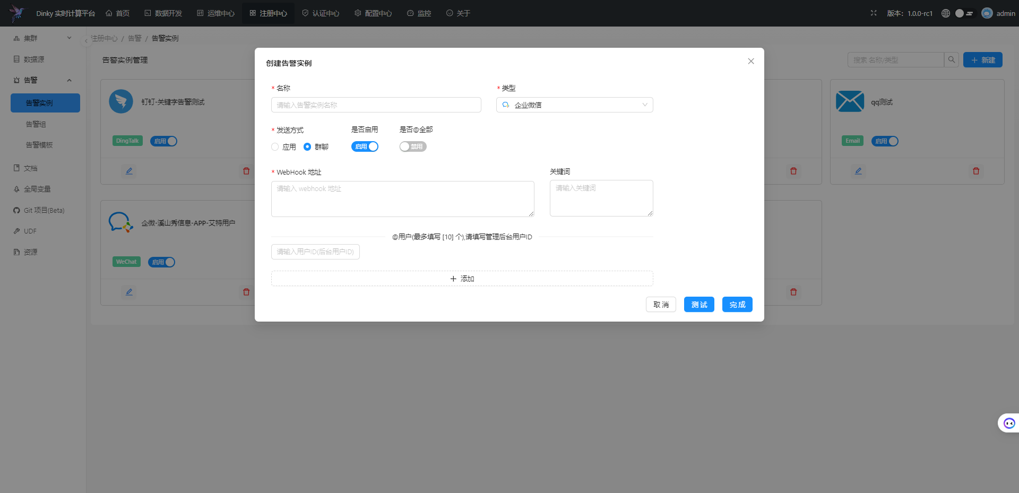Edit the 企微-溪山秀信息 instance
The image size is (1019, 493).
point(129,292)
